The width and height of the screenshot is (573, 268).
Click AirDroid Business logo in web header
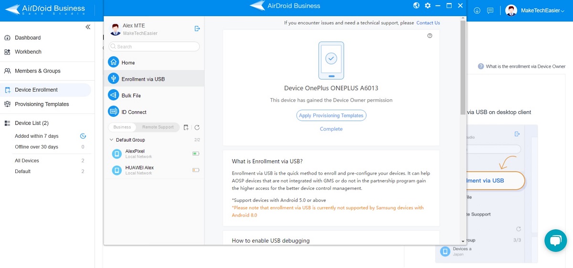click(x=45, y=10)
